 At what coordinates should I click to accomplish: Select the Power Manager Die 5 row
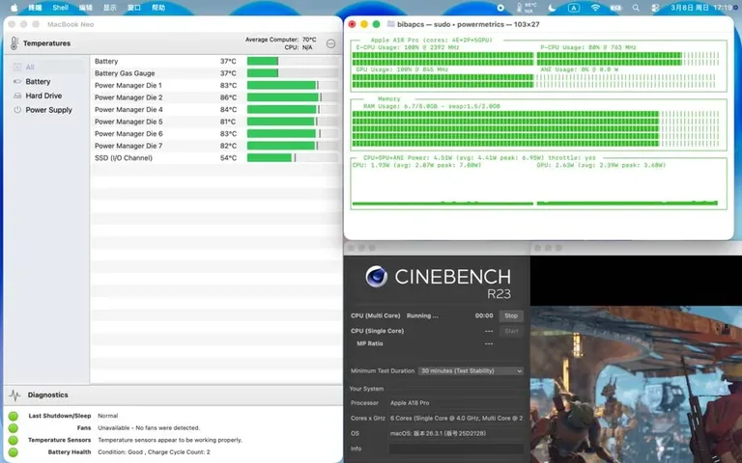(x=215, y=122)
